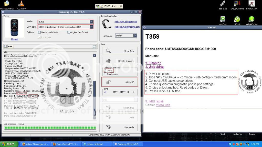
Task: Toggle the CRP checkbox
Action: (6, 46)
